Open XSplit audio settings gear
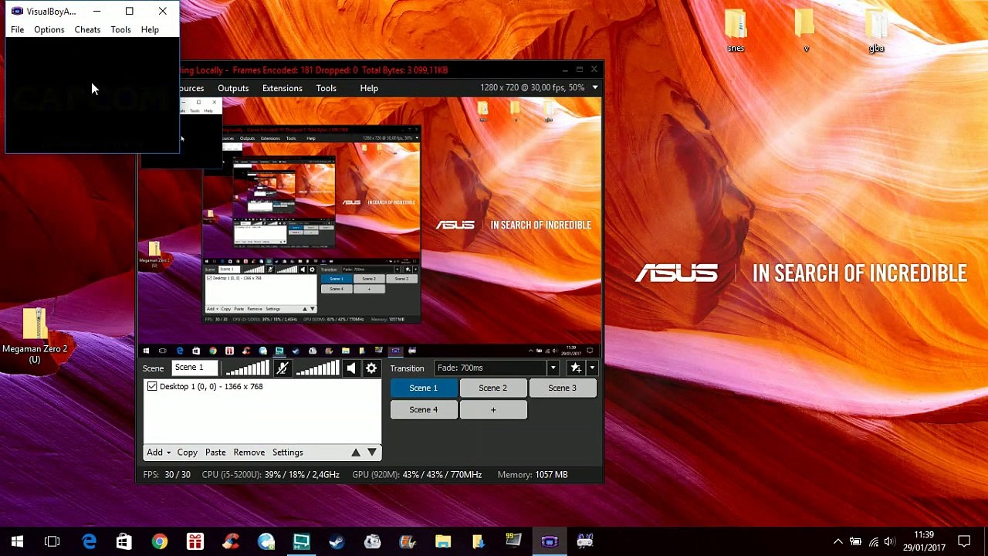This screenshot has height=556, width=988. (x=371, y=368)
